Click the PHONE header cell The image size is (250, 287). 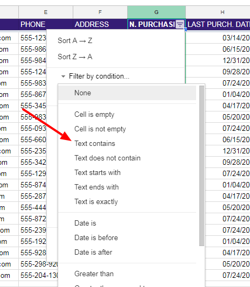(46, 24)
